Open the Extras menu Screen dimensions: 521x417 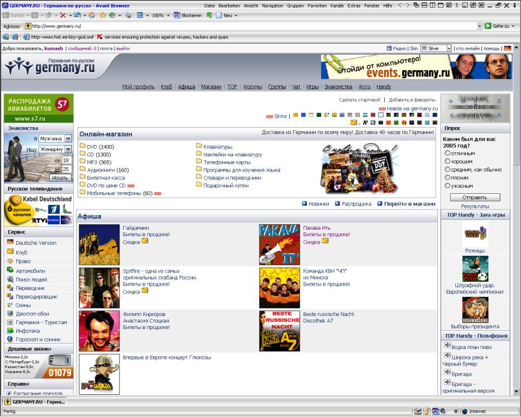point(354,5)
